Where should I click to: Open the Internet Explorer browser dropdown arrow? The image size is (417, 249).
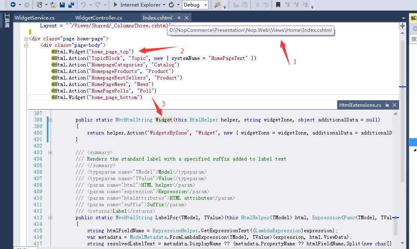click(x=164, y=5)
